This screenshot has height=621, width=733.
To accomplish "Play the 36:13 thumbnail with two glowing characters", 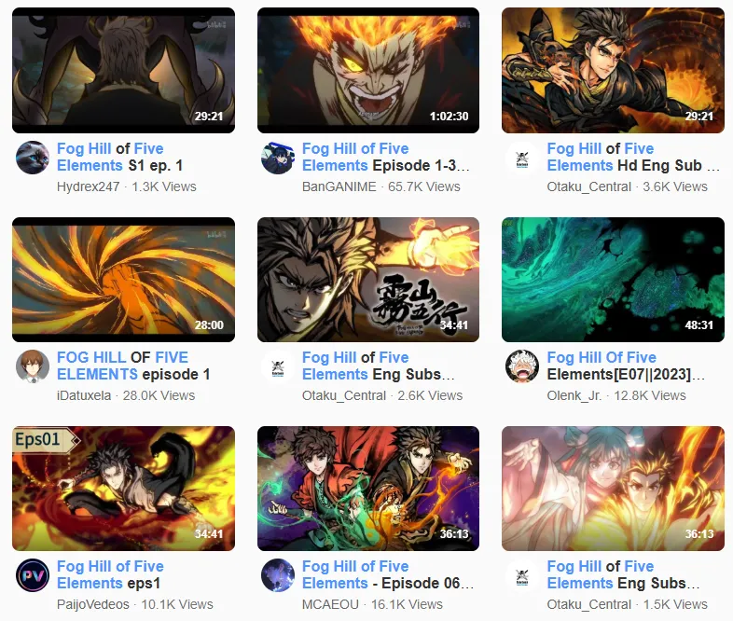I will 613,489.
